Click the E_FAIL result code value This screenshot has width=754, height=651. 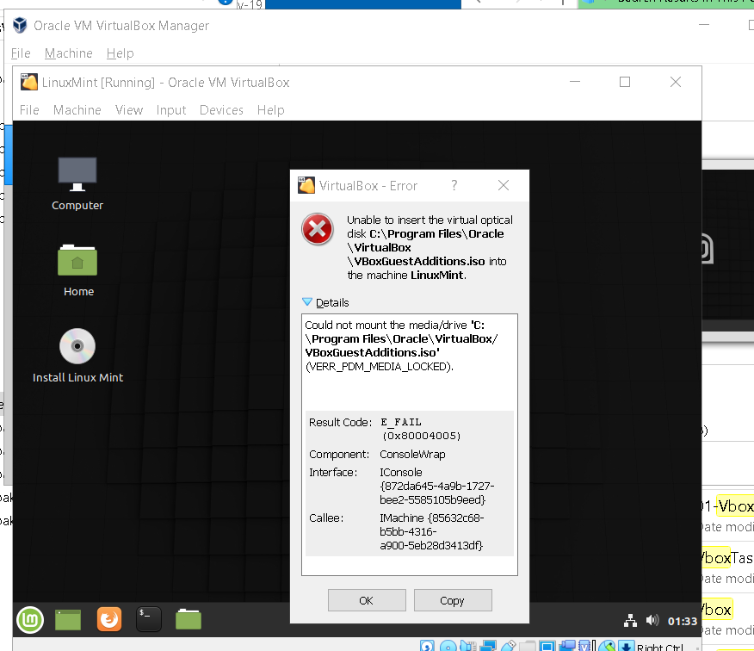pyautogui.click(x=401, y=423)
